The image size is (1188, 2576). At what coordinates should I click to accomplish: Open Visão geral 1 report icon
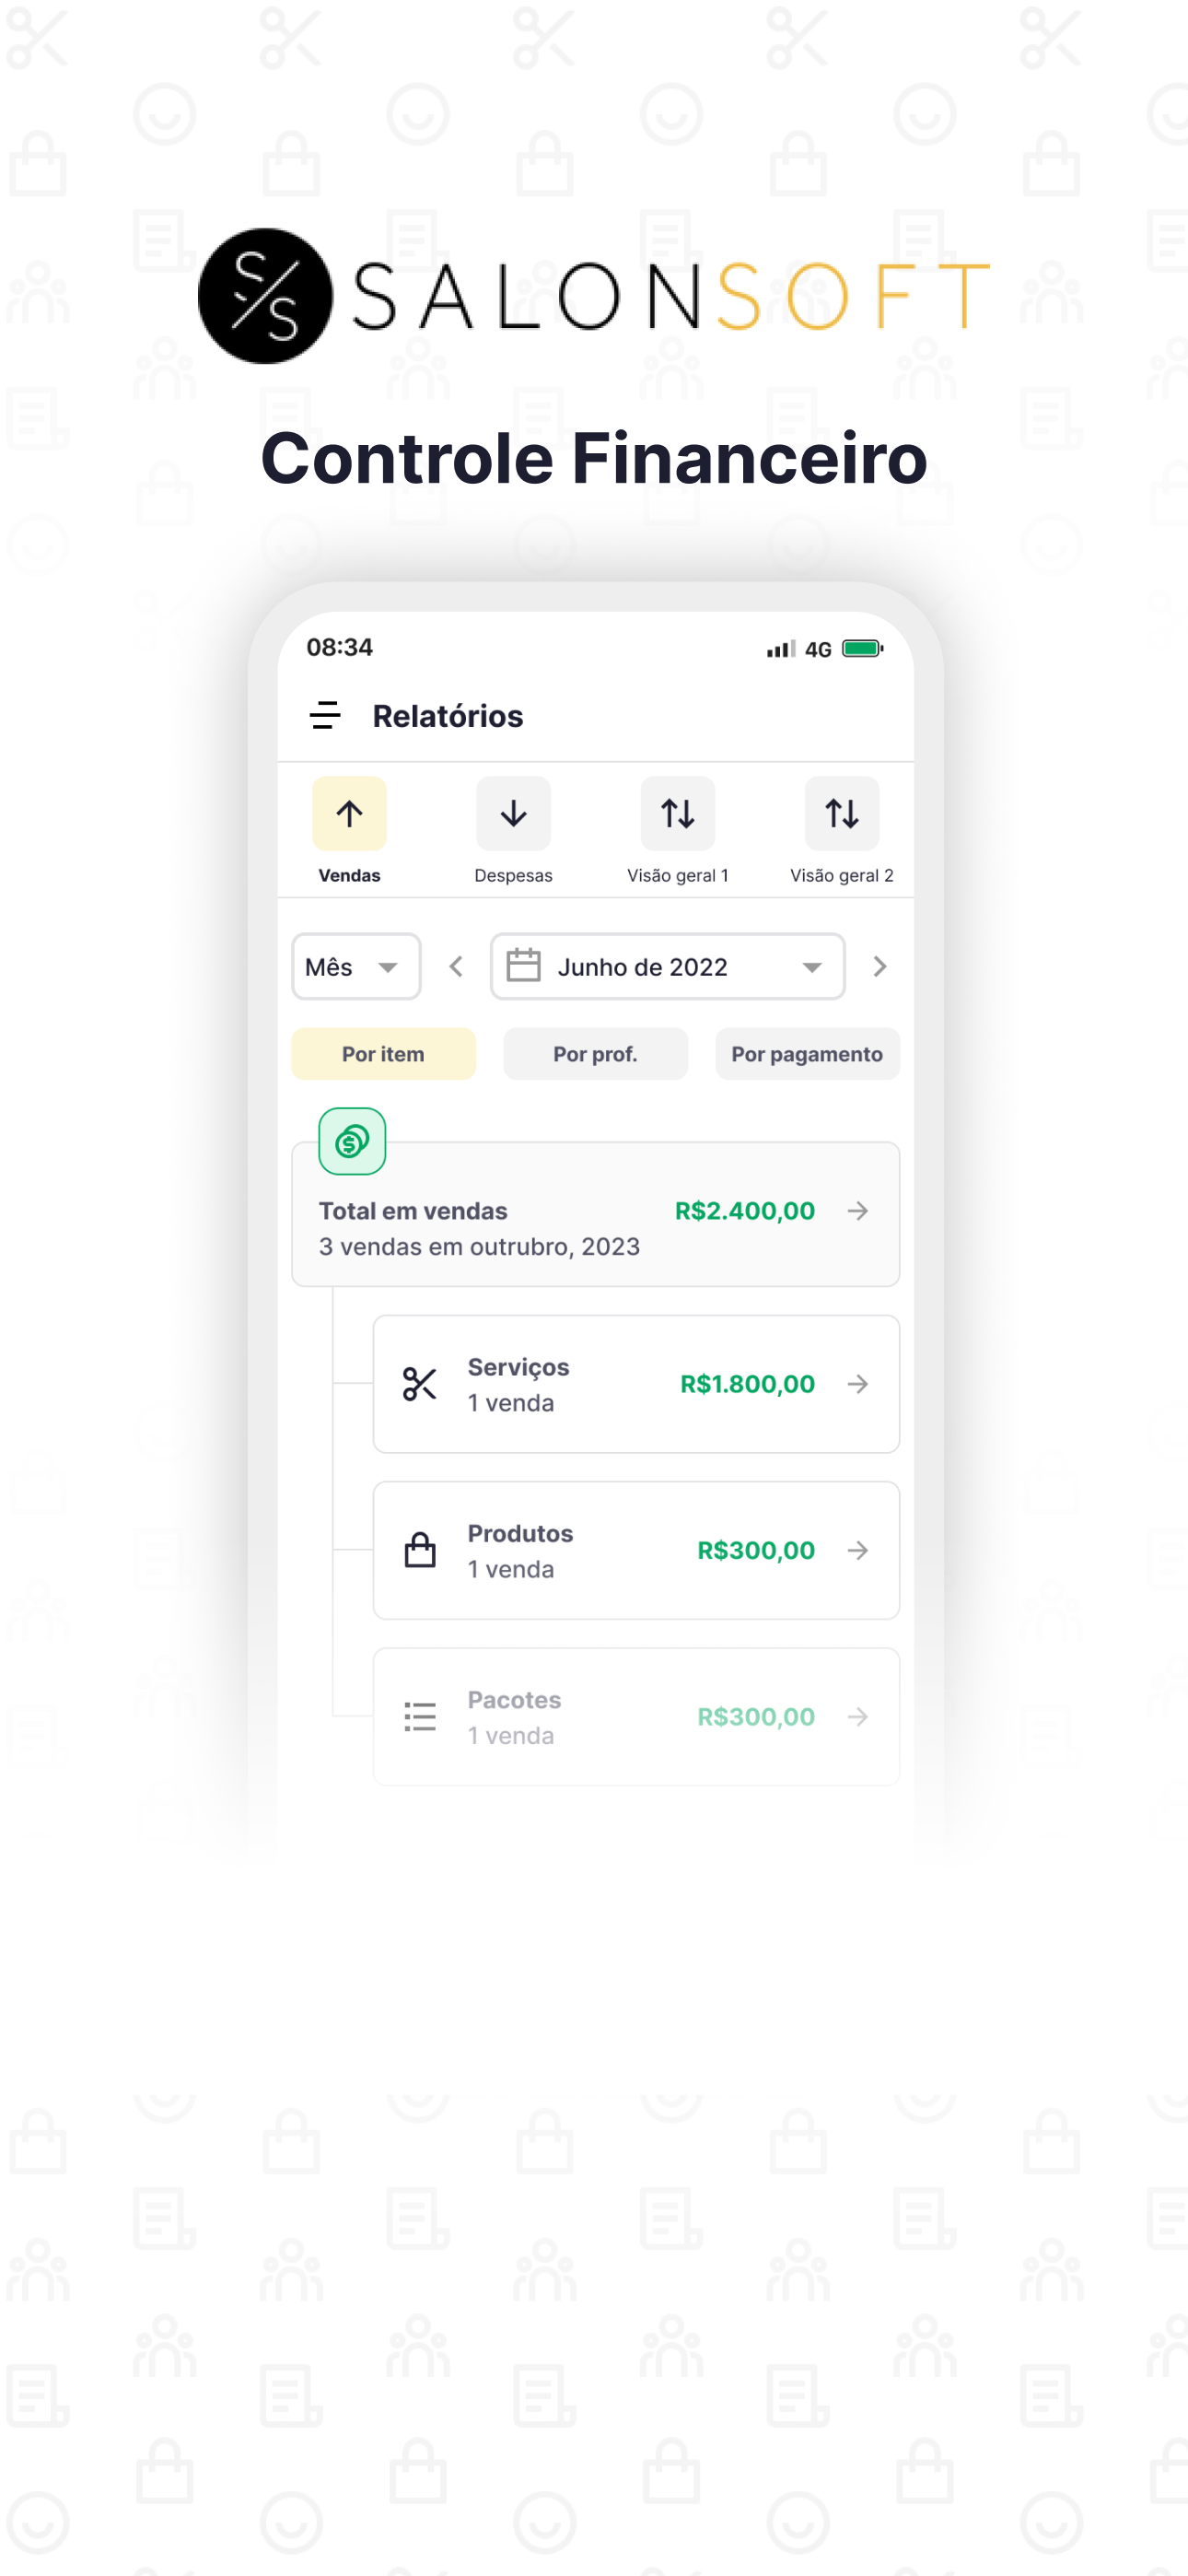pos(677,813)
